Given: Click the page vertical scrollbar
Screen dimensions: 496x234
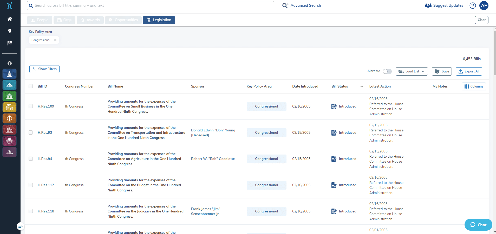Looking at the screenshot, I should coord(494,53).
